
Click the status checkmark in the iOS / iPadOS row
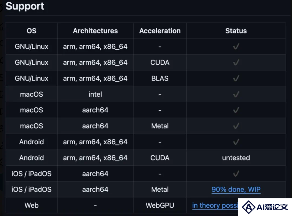(236, 174)
